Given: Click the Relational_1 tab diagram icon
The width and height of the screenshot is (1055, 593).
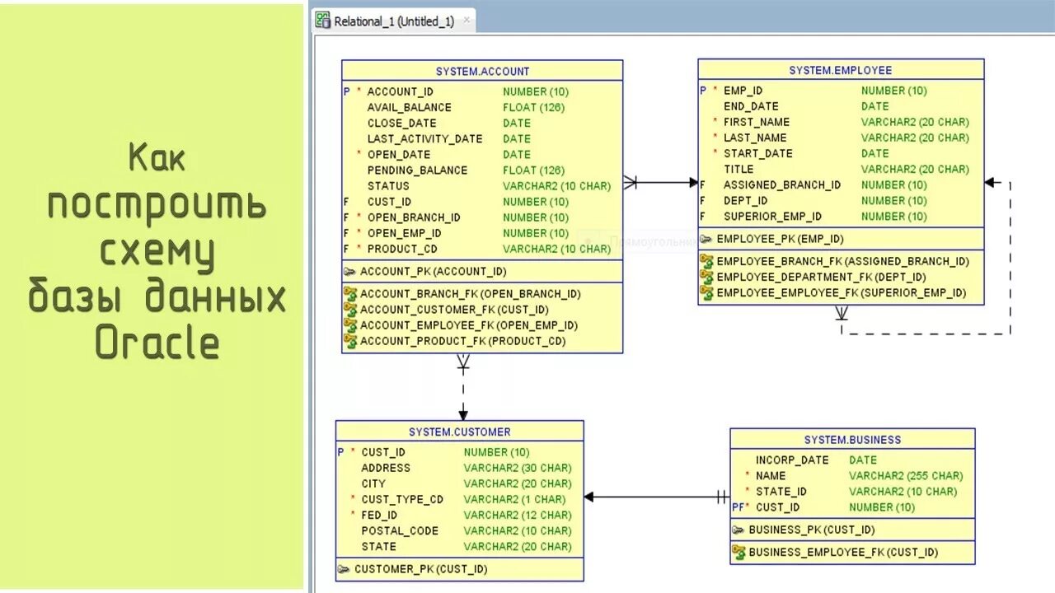Looking at the screenshot, I should [323, 21].
